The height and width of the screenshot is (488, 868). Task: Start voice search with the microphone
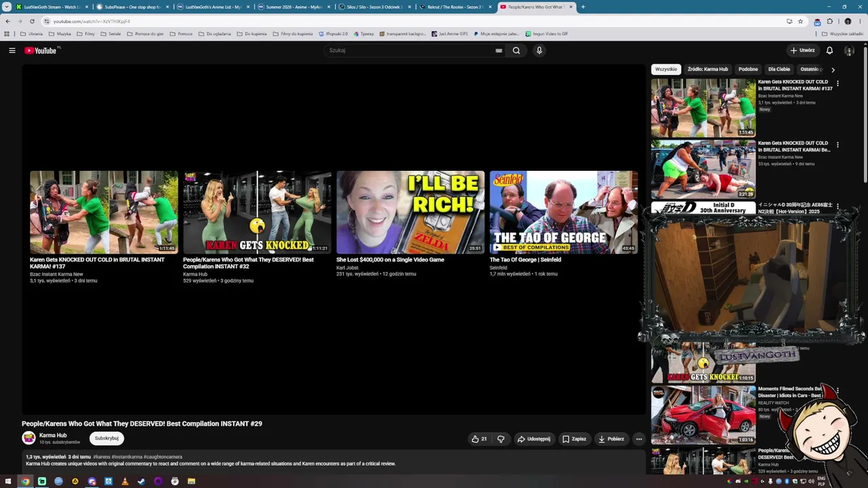(x=539, y=50)
